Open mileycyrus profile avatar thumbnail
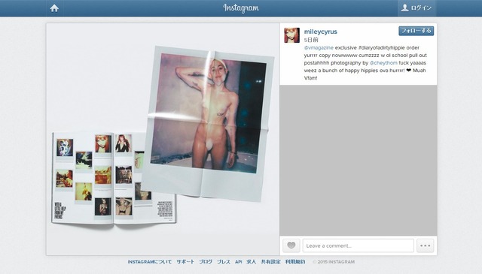Image resolution: width=482 pixels, height=274 pixels. [x=291, y=35]
